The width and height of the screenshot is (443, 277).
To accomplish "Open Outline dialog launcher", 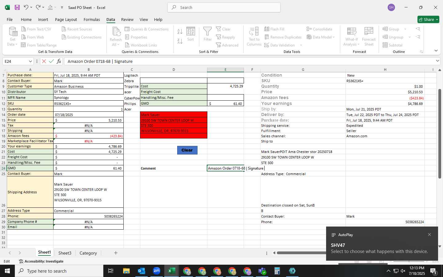I will click(x=421, y=52).
